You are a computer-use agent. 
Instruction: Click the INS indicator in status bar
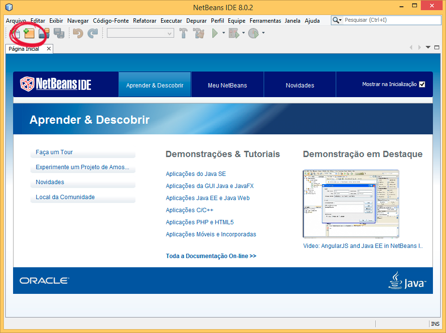(x=435, y=324)
